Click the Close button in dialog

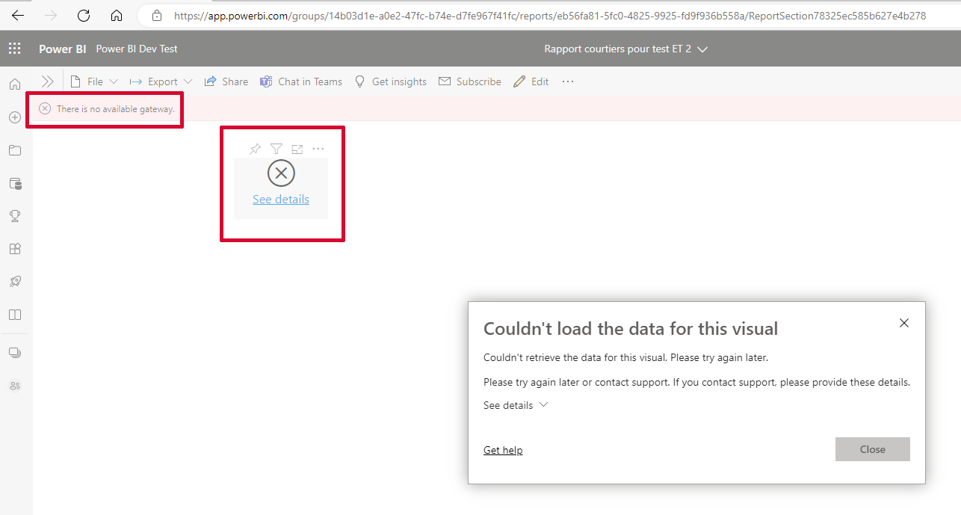point(873,449)
